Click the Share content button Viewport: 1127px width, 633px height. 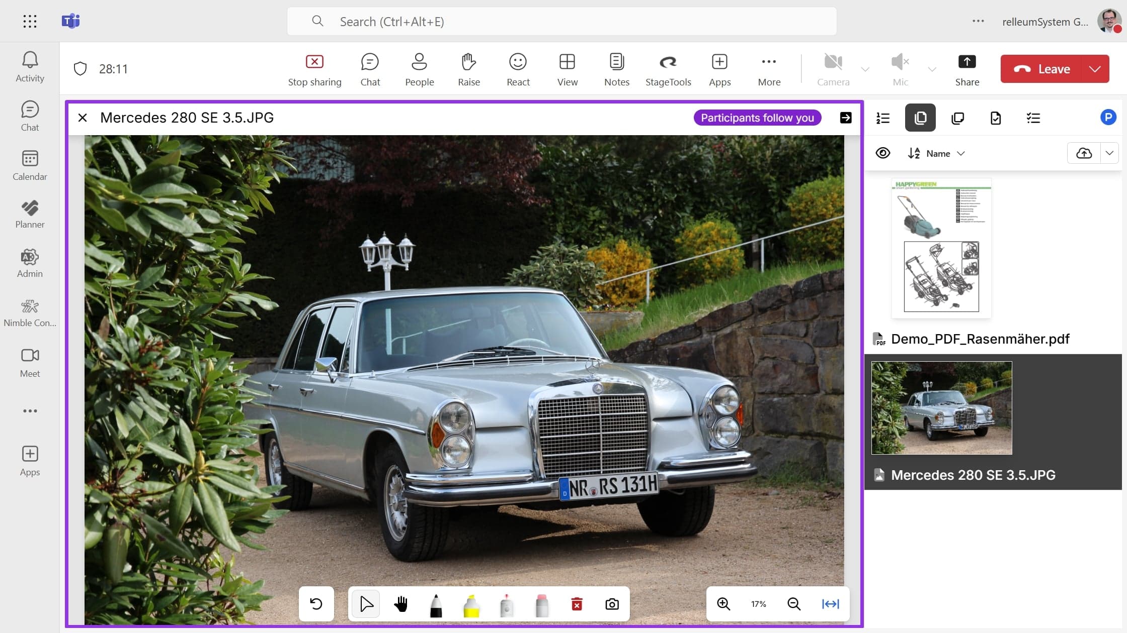point(967,69)
